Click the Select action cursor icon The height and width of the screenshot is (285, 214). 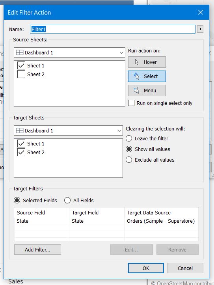pyautogui.click(x=137, y=76)
